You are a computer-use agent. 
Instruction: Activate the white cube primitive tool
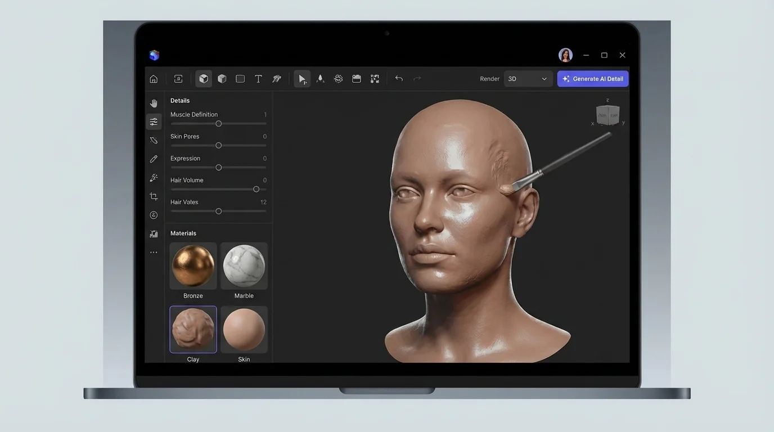tap(204, 79)
